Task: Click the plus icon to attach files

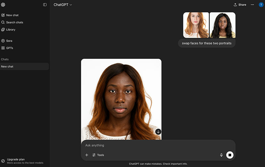Action: point(87,155)
